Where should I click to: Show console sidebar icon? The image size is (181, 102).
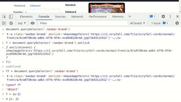[4, 23]
